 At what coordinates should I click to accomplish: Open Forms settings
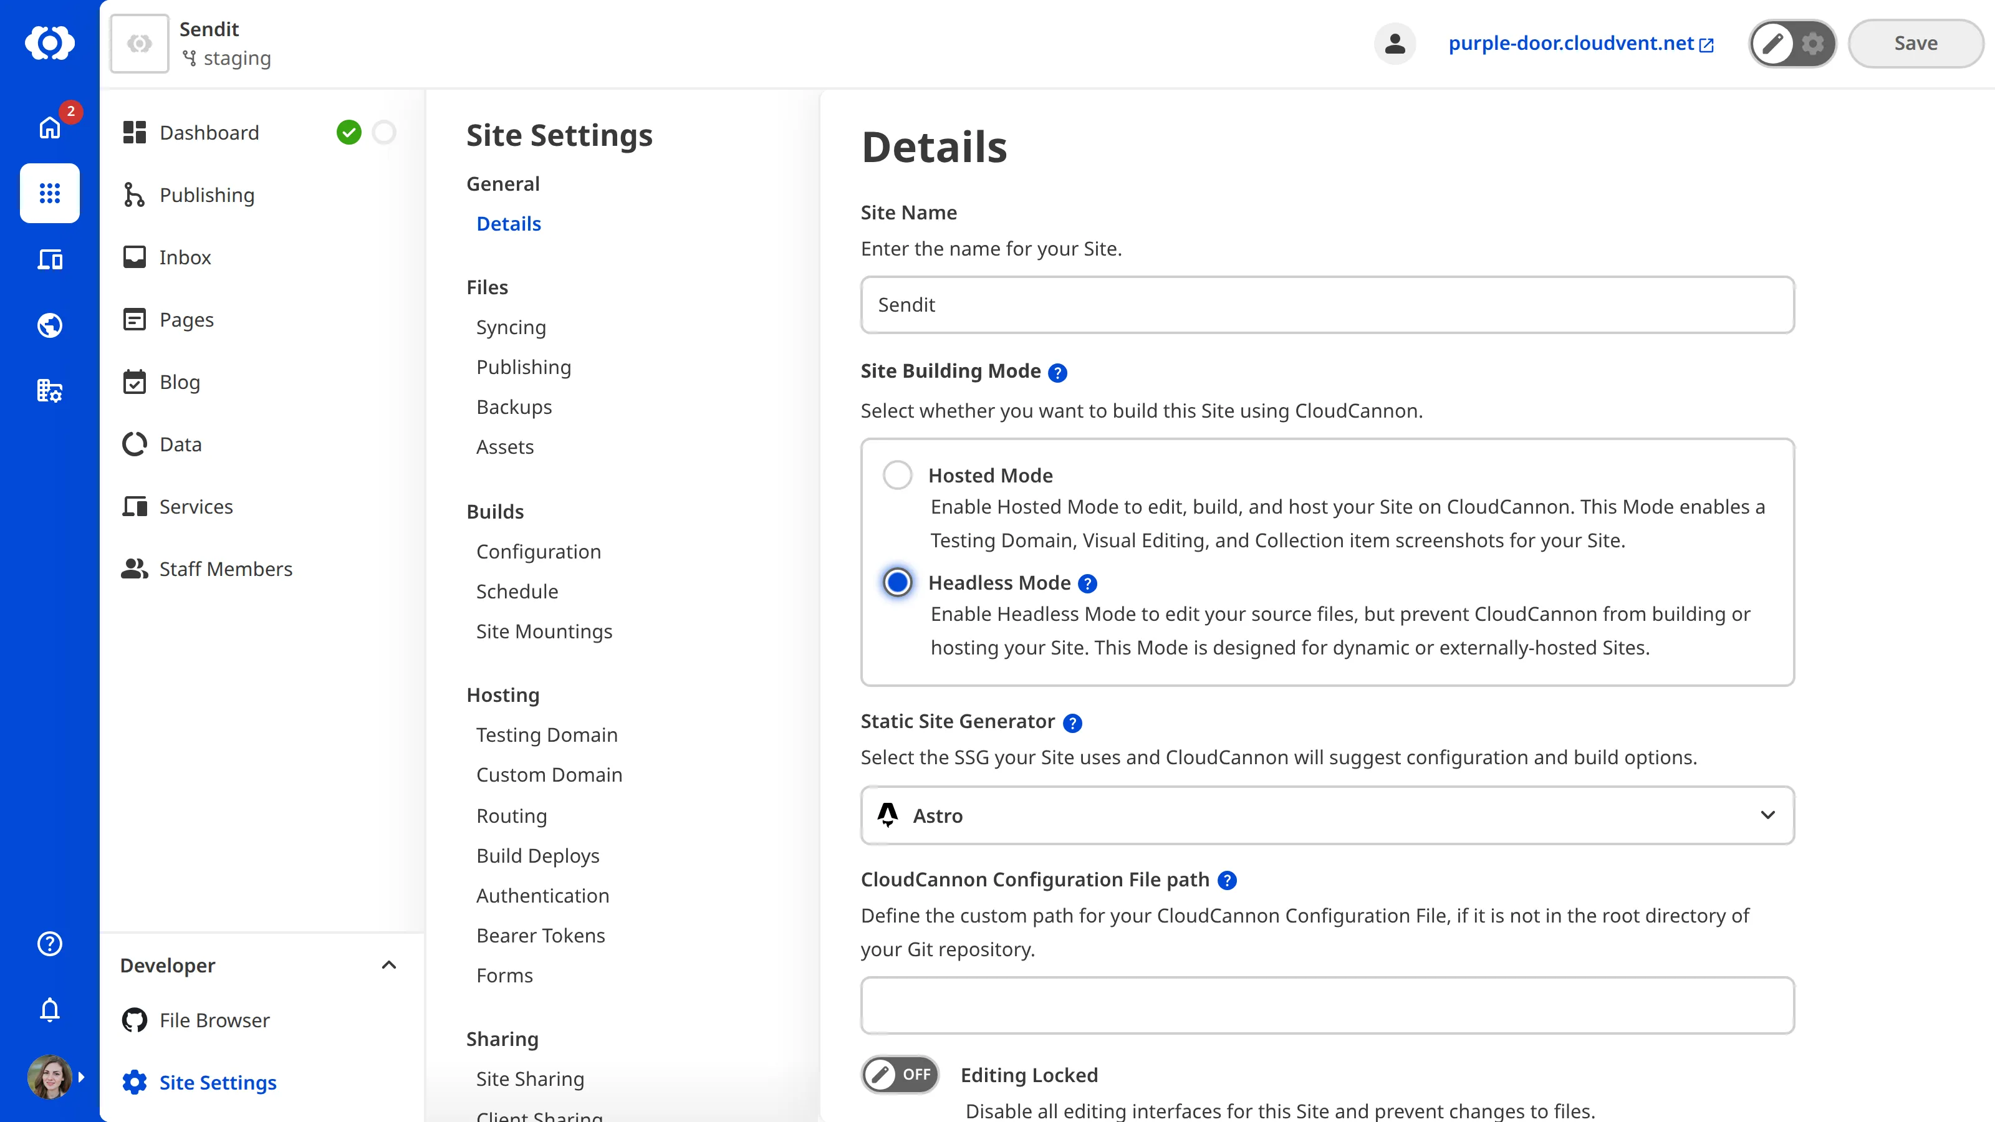(x=505, y=976)
